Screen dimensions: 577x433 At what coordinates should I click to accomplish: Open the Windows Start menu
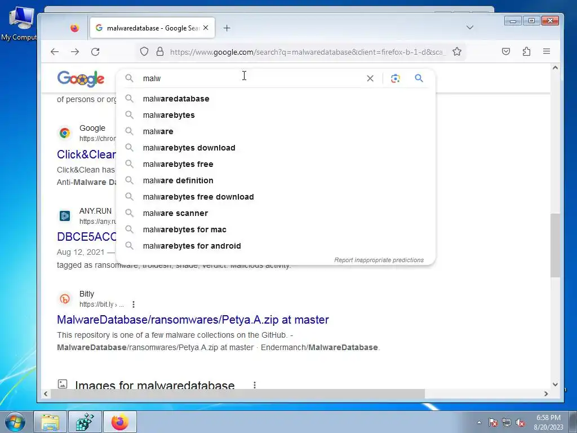pos(15,422)
